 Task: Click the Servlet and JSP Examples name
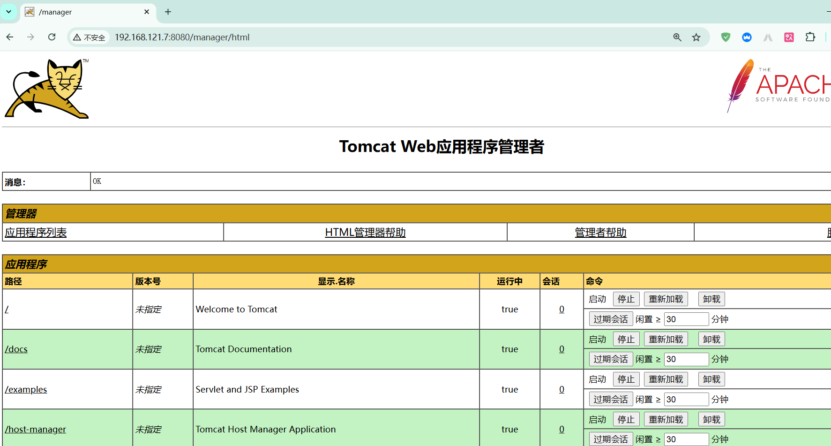click(247, 390)
